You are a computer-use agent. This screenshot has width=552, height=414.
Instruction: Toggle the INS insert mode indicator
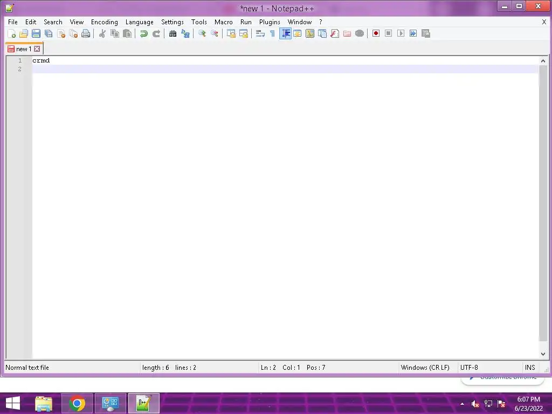click(530, 368)
